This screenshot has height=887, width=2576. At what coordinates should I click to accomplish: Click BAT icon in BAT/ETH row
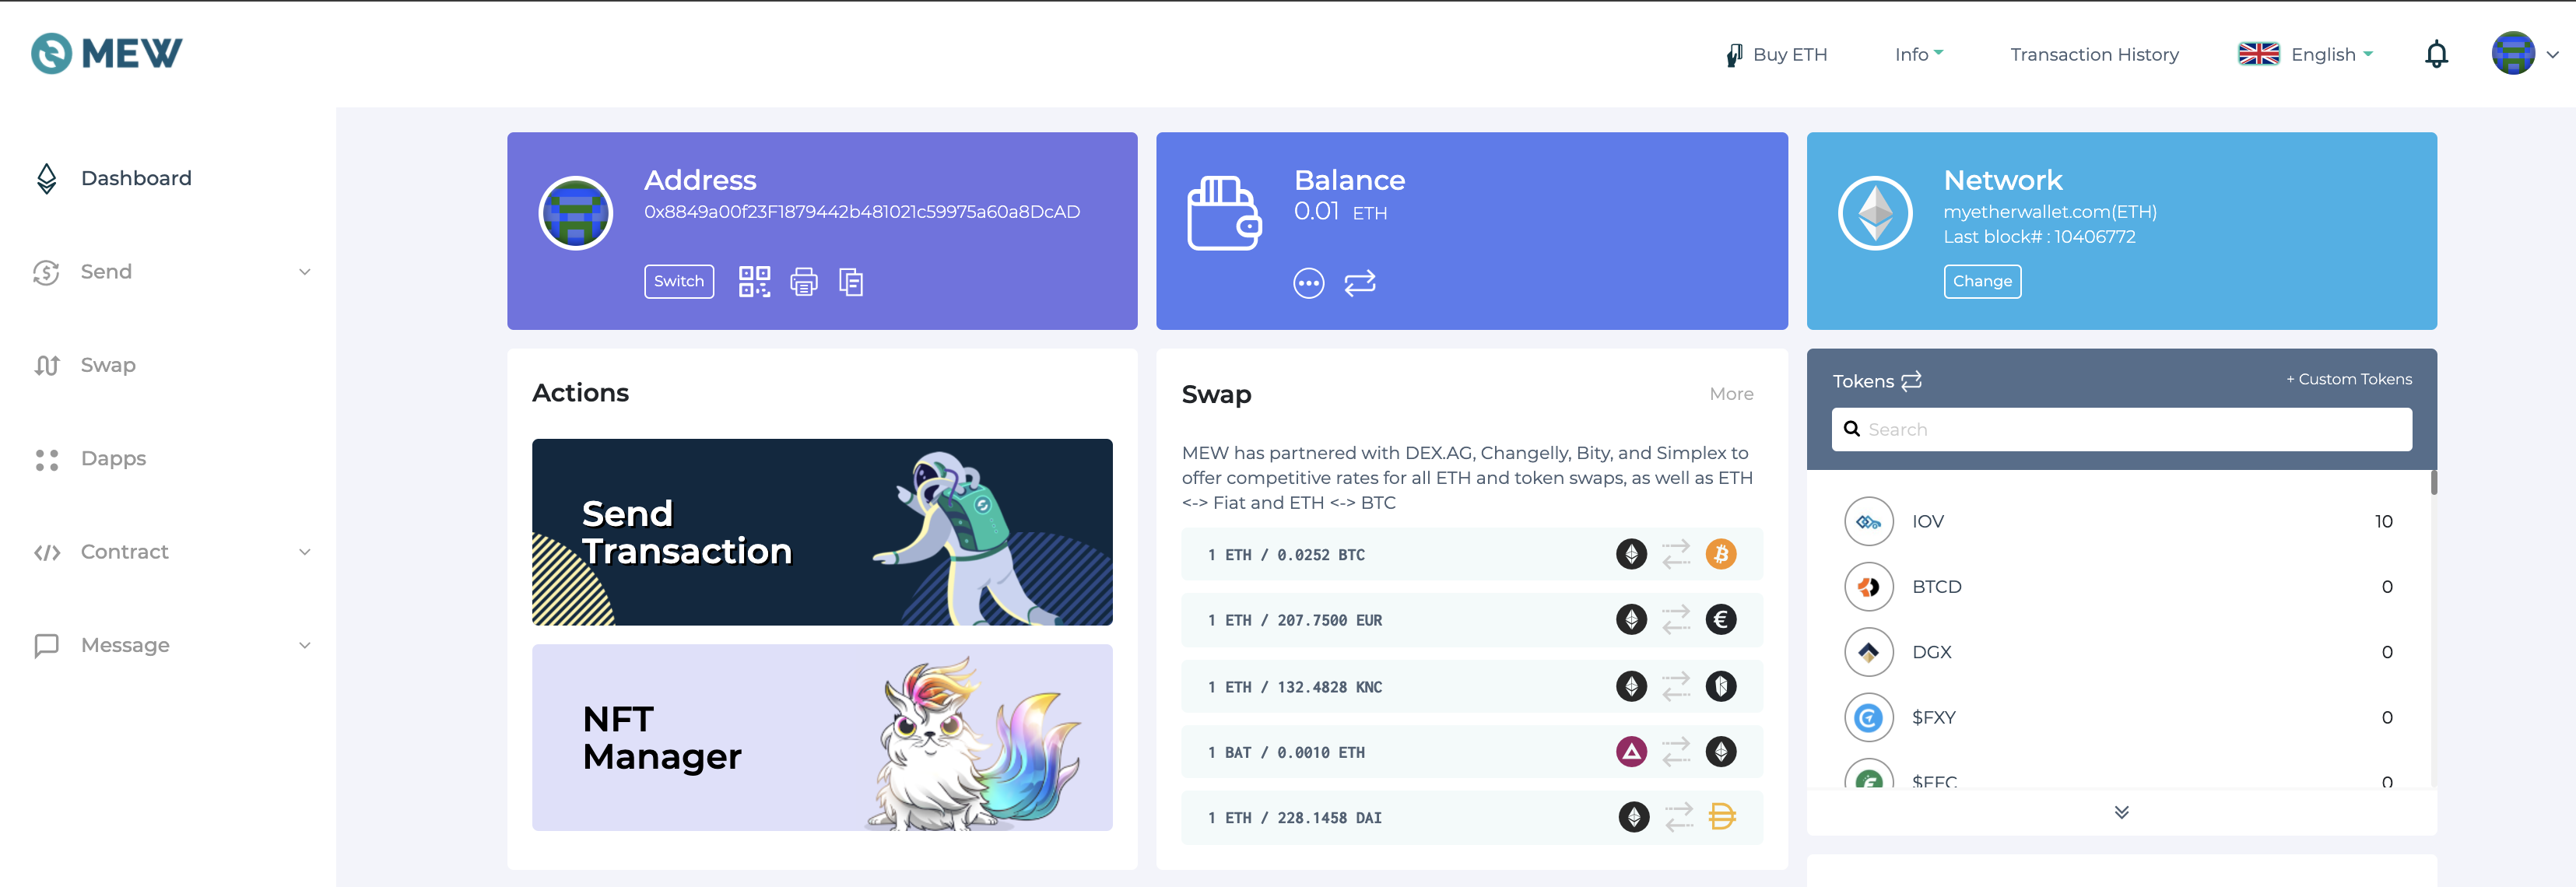pyautogui.click(x=1631, y=751)
